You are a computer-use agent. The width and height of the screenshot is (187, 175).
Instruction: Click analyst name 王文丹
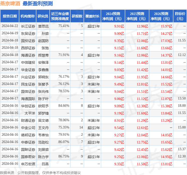click(x=43, y=127)
